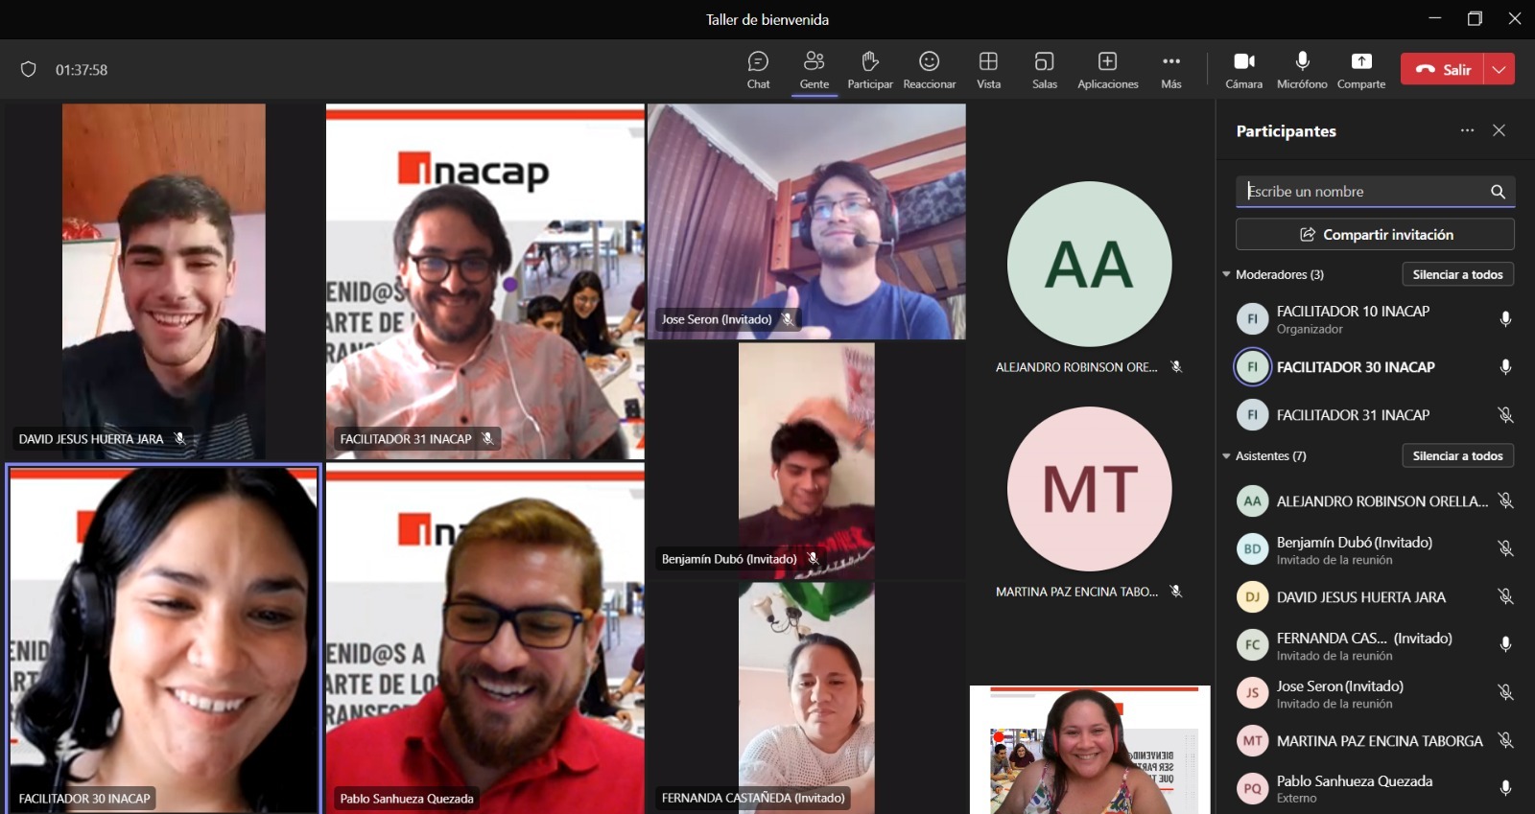Click the shield security icon near timer
This screenshot has height=814, width=1535.
(x=29, y=69)
